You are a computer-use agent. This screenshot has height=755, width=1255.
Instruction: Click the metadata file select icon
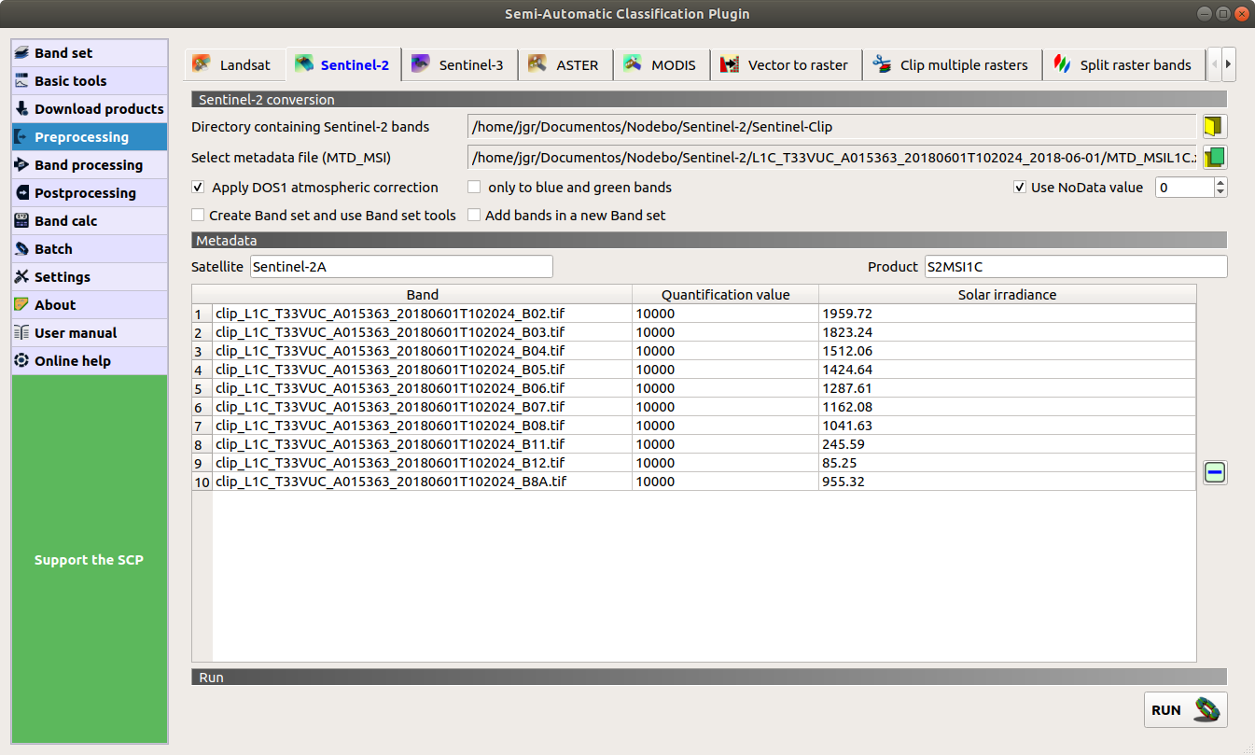1214,157
